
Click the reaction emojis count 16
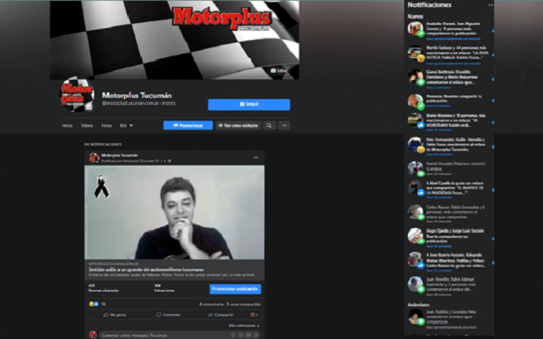coord(97,304)
